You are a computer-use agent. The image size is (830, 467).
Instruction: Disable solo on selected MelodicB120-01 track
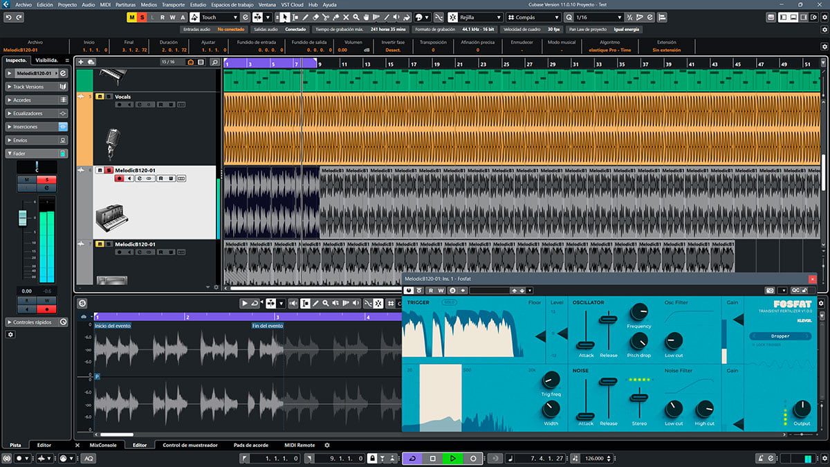pyautogui.click(x=109, y=170)
